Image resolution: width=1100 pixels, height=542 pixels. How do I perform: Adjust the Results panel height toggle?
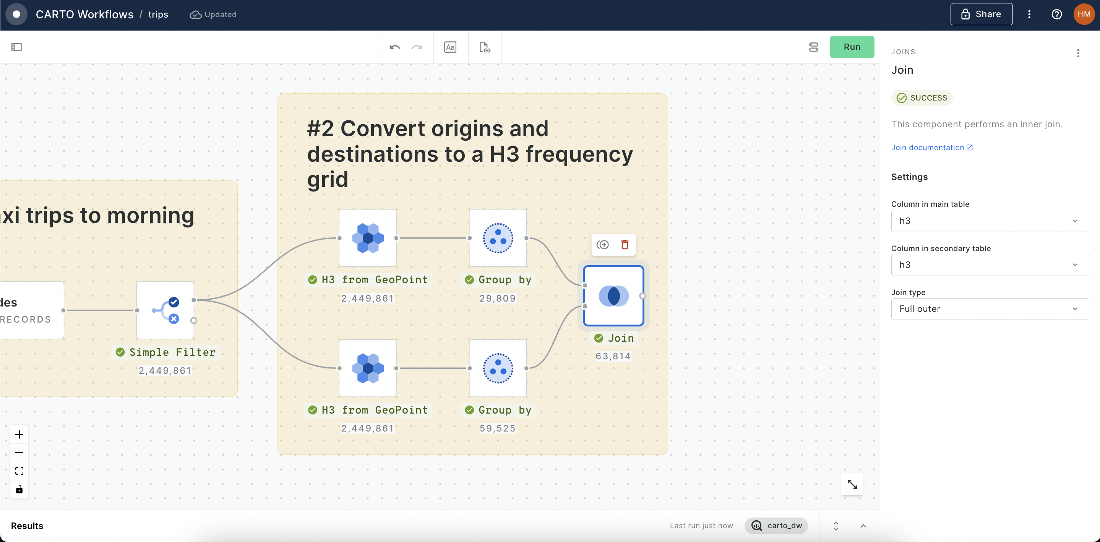836,526
